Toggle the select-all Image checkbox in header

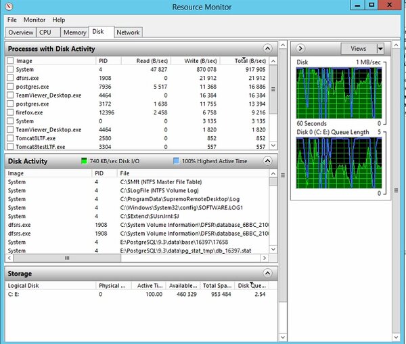point(10,61)
